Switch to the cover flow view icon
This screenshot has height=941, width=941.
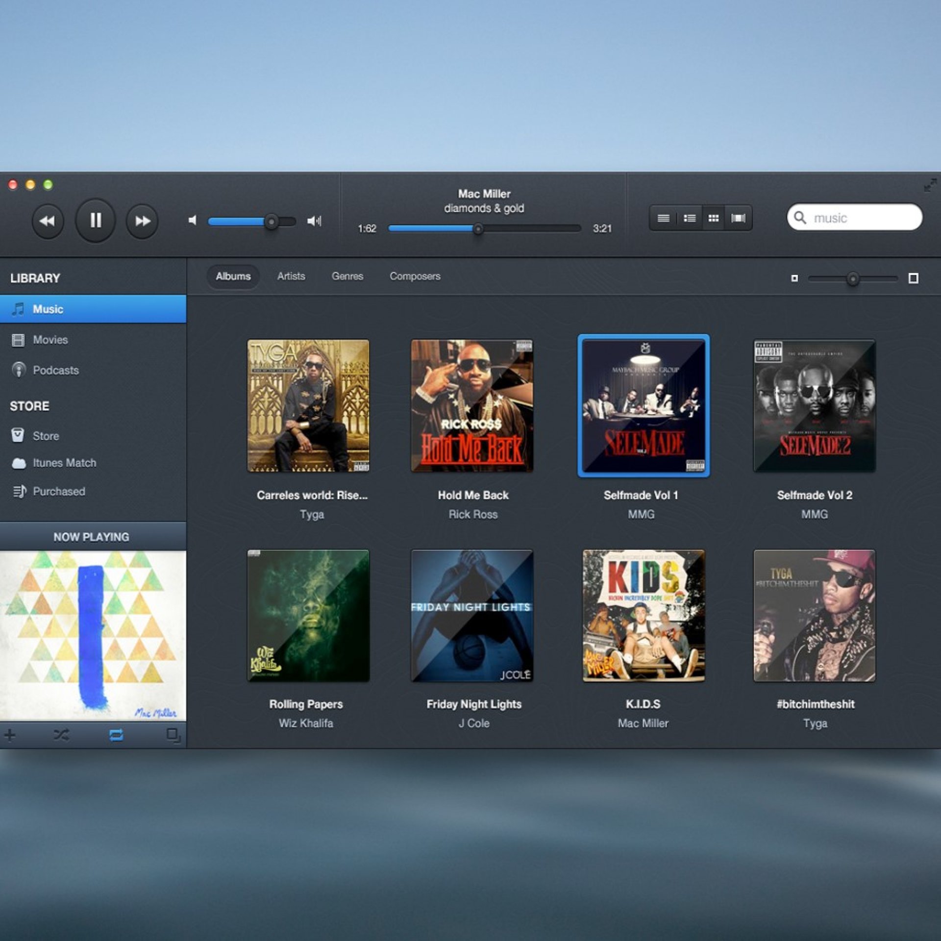point(738,218)
